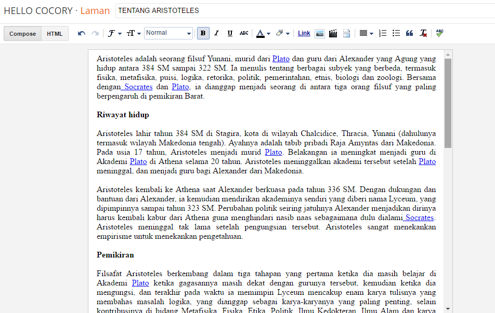
Task: Insert an image into the post
Action: (x=319, y=33)
